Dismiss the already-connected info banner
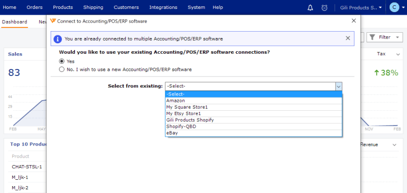The width and height of the screenshot is (407, 193). [x=348, y=38]
